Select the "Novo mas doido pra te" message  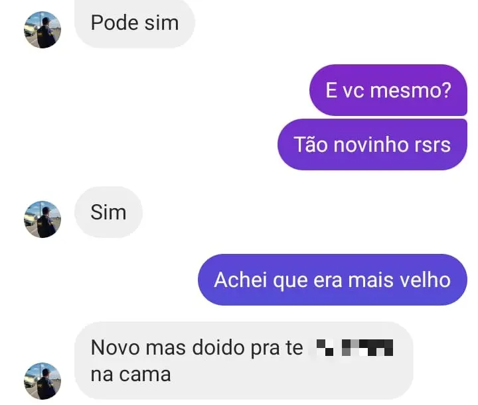[x=244, y=361]
